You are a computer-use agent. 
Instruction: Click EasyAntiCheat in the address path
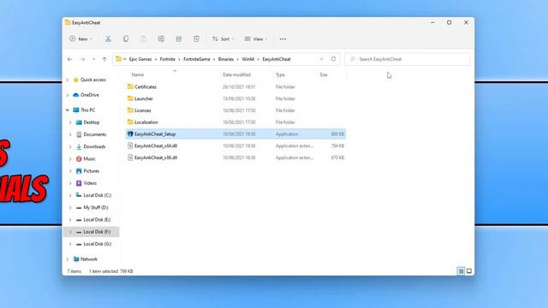(x=277, y=59)
